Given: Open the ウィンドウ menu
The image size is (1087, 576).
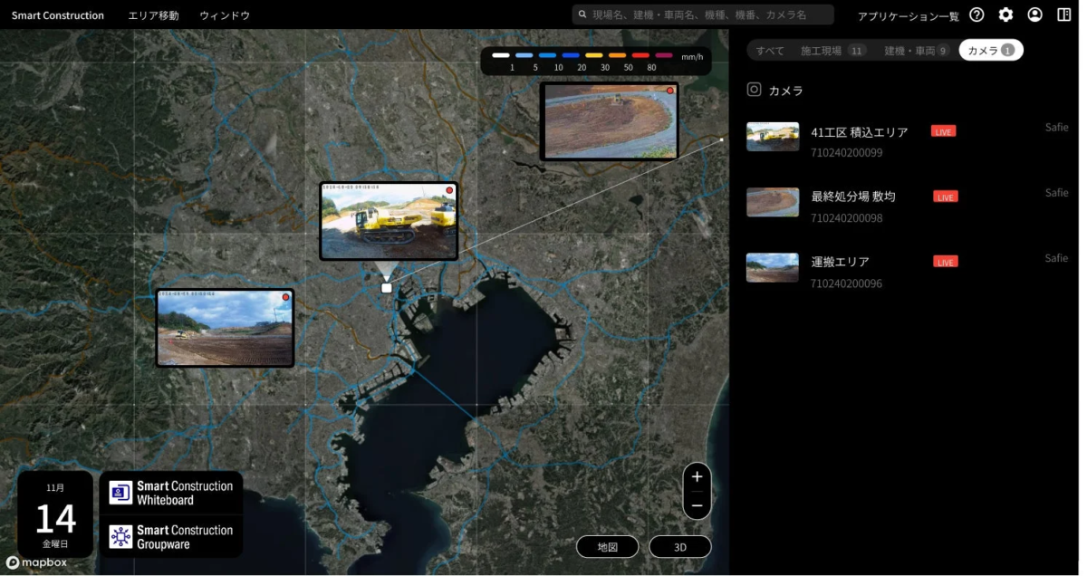Looking at the screenshot, I should (225, 14).
